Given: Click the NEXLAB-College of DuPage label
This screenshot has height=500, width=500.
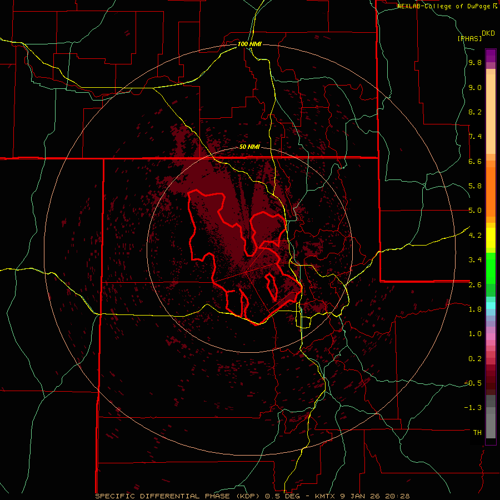Looking at the screenshot, I should tap(444, 6).
